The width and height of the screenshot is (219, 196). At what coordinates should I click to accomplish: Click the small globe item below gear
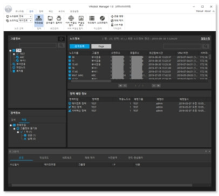tap(117, 21)
